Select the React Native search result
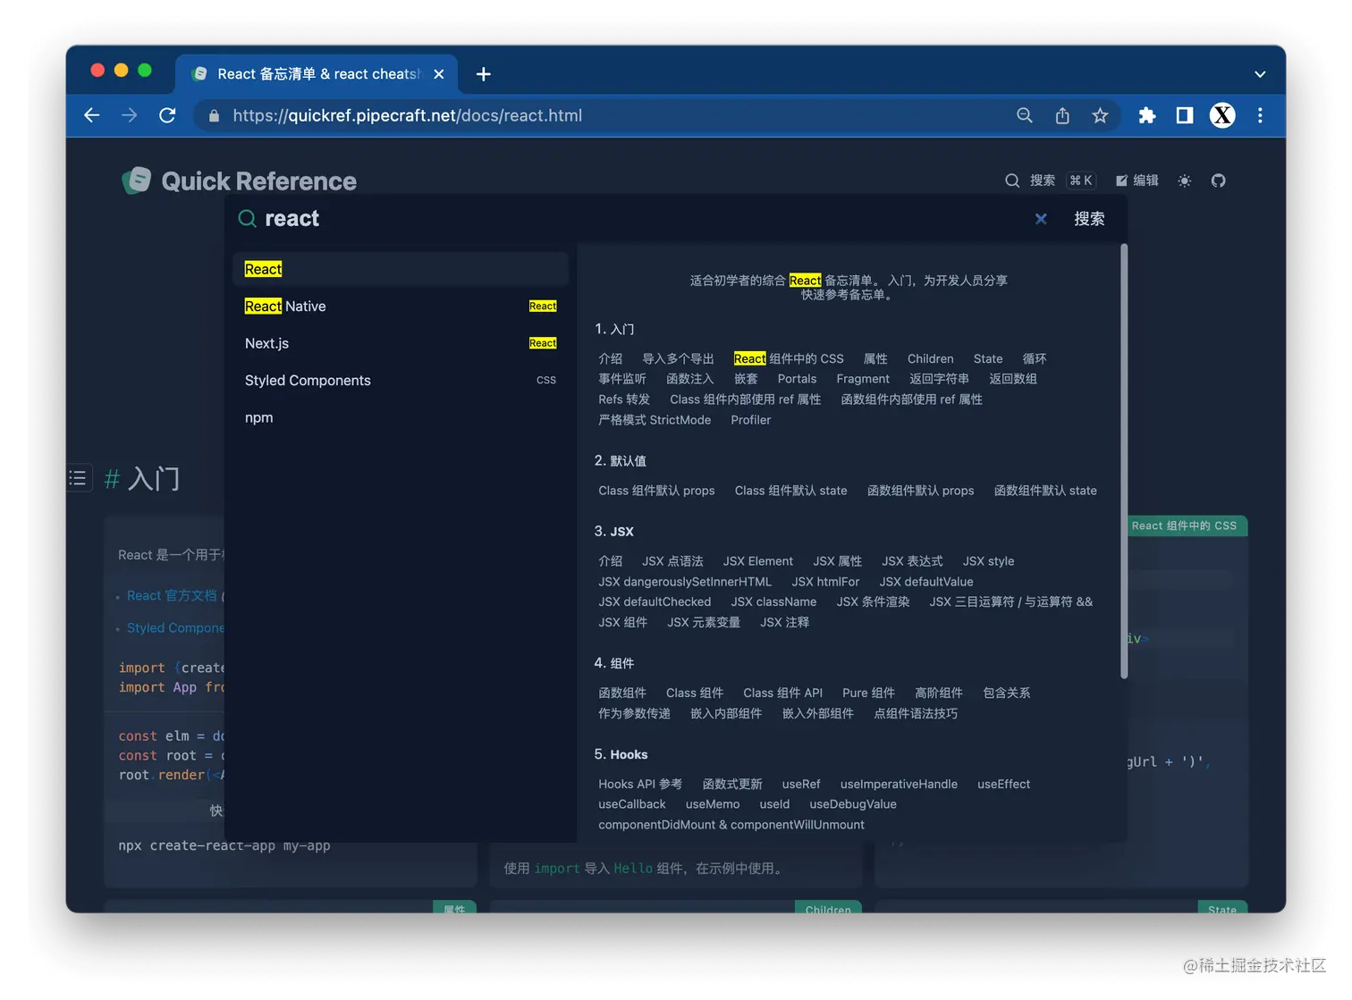Viewport: 1352px width, 1000px height. [401, 307]
